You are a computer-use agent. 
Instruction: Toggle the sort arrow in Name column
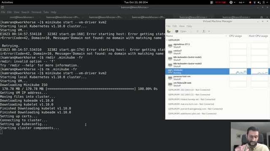[226, 36]
